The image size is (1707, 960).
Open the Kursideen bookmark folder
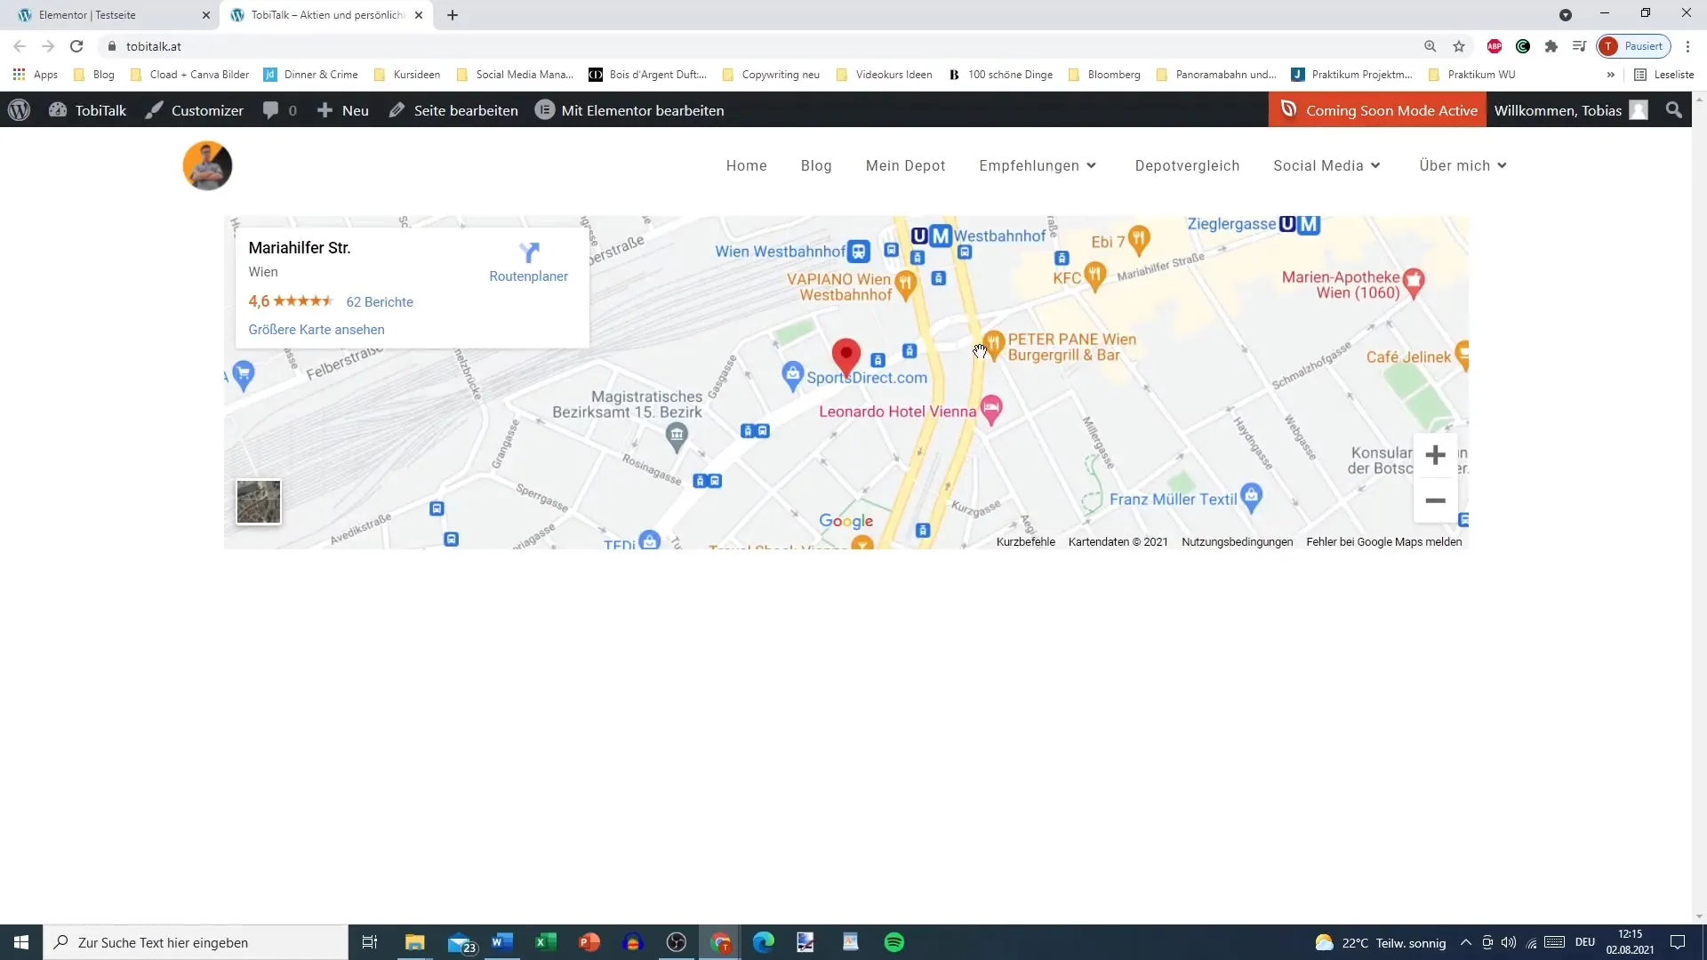click(407, 75)
